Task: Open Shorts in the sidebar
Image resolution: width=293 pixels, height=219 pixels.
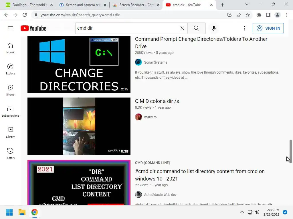Action: (x=10, y=90)
